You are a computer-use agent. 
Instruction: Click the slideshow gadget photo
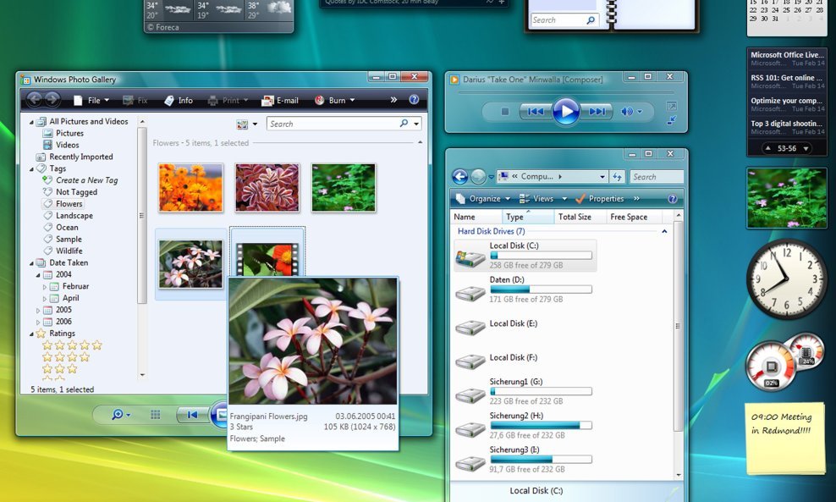coord(786,198)
